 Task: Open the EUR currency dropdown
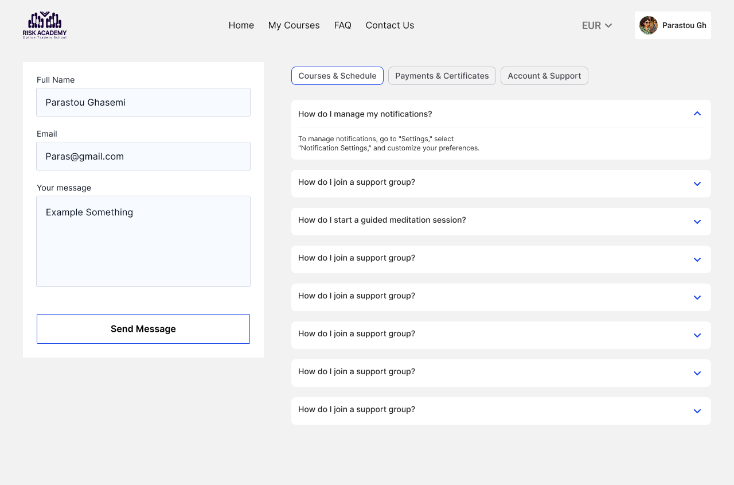coord(597,25)
